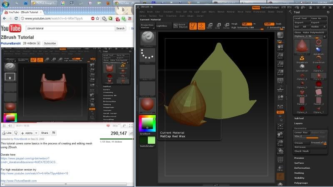Select the SphereBrush tool thumbnail
This screenshot has width=333, height=187.
coord(302,67)
